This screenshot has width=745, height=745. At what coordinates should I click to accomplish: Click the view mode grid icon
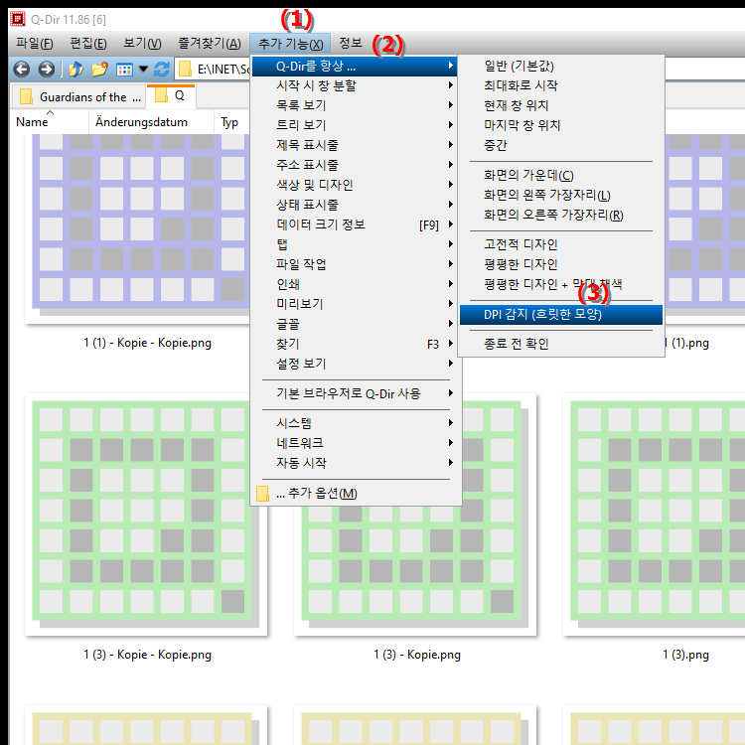(x=124, y=70)
